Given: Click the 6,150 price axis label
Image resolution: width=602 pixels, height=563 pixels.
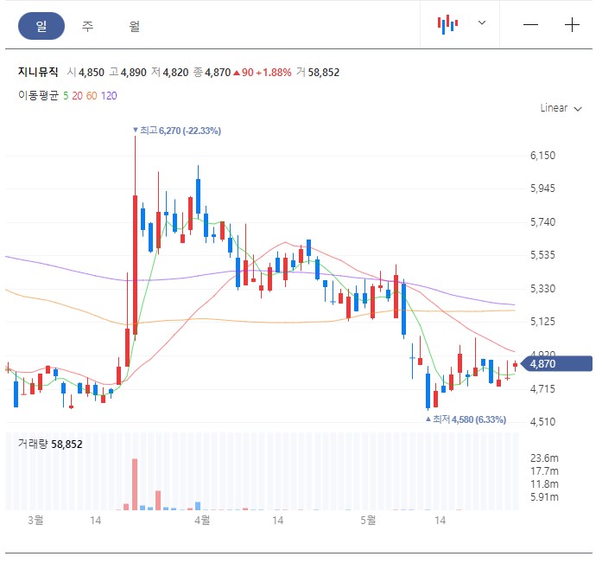Looking at the screenshot, I should pyautogui.click(x=542, y=156).
